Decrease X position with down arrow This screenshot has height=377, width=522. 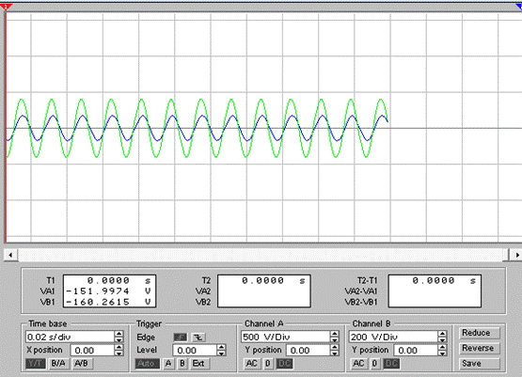[x=119, y=353]
